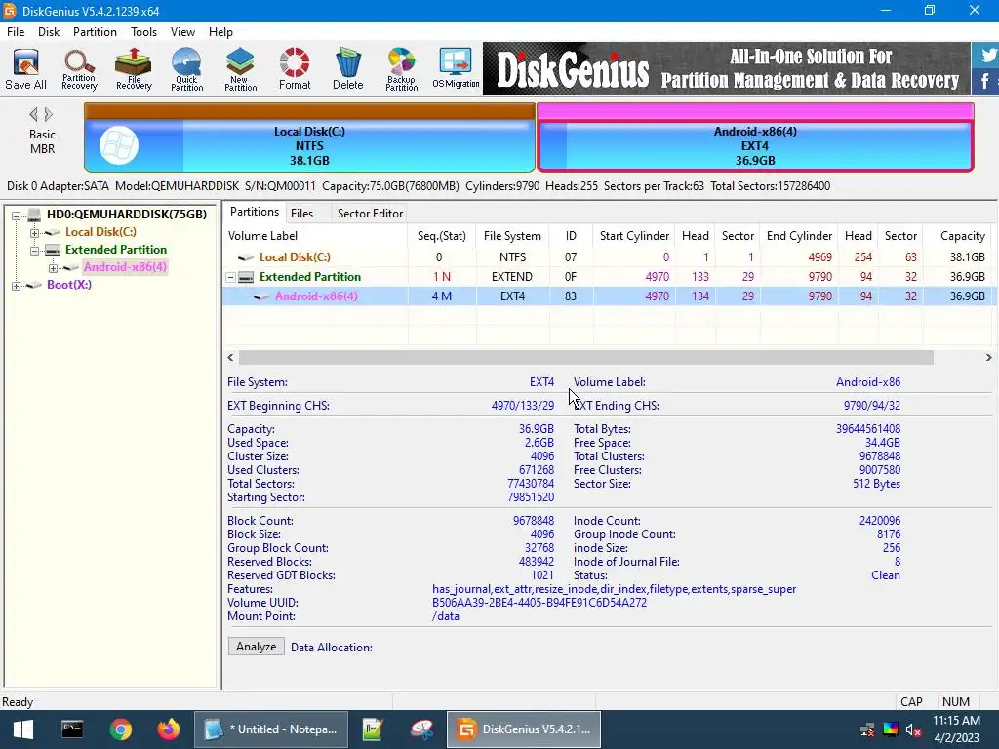The height and width of the screenshot is (749, 999).
Task: Open Quick Partition from toolbar
Action: pyautogui.click(x=186, y=69)
